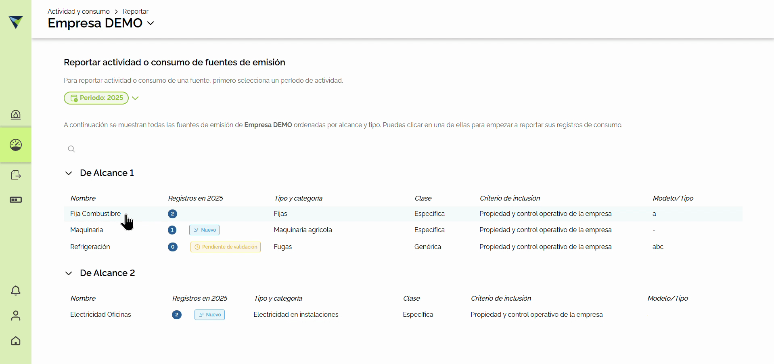Screen dimensions: 774x364
Task: Click the count badge for Fija Combustibre
Action: pyautogui.click(x=172, y=214)
